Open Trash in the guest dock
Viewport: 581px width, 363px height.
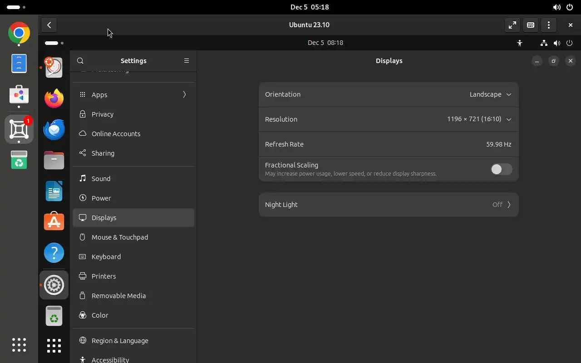pyautogui.click(x=54, y=316)
